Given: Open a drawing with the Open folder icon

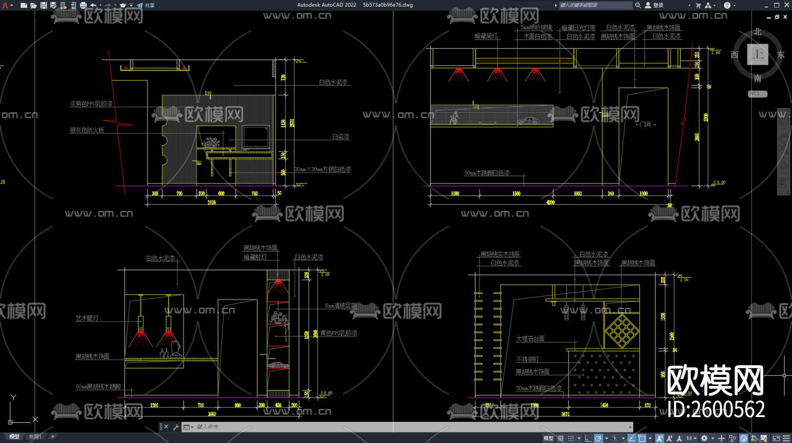Looking at the screenshot, I should tap(33, 5).
